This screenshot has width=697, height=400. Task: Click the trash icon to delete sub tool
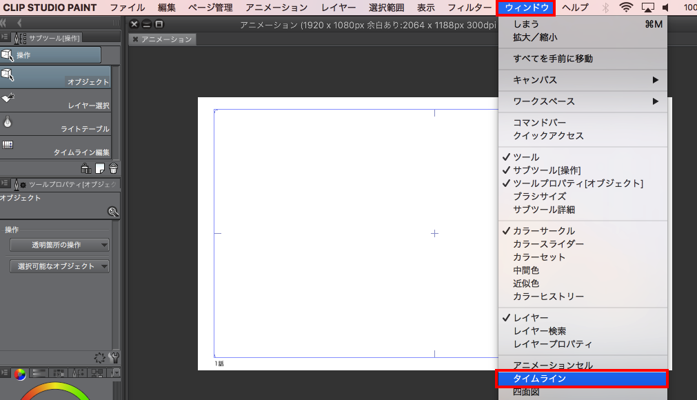113,168
